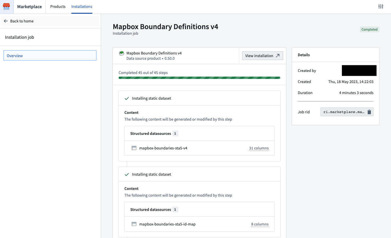Click the 'Created by' label
This screenshot has height=238, width=391.
tap(307, 70)
